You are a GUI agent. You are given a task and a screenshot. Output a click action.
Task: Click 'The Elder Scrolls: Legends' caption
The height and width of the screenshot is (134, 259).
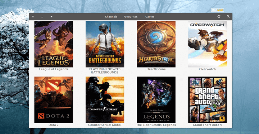[156, 125]
